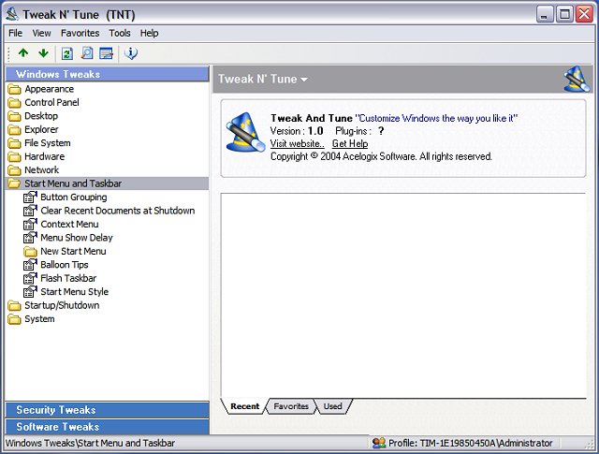
Task: Switch to the Used tab
Action: [x=332, y=406]
